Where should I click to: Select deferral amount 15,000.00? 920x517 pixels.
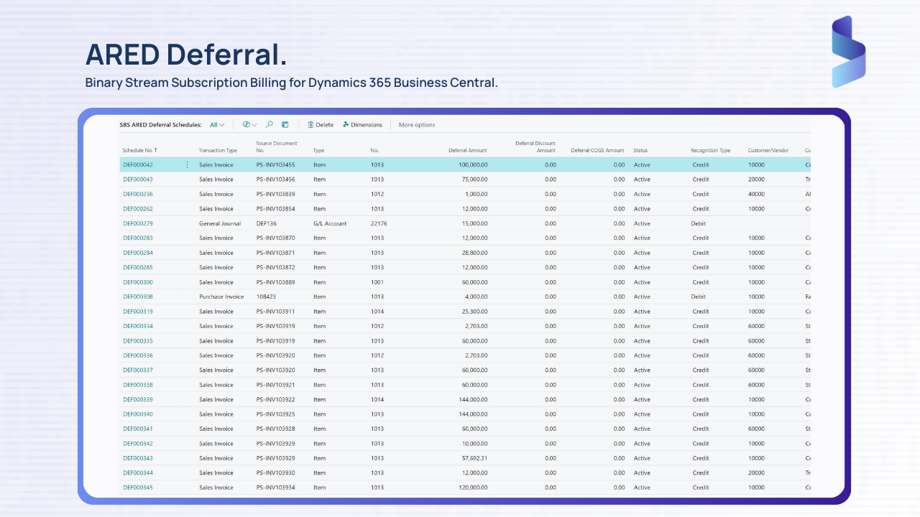(x=474, y=223)
